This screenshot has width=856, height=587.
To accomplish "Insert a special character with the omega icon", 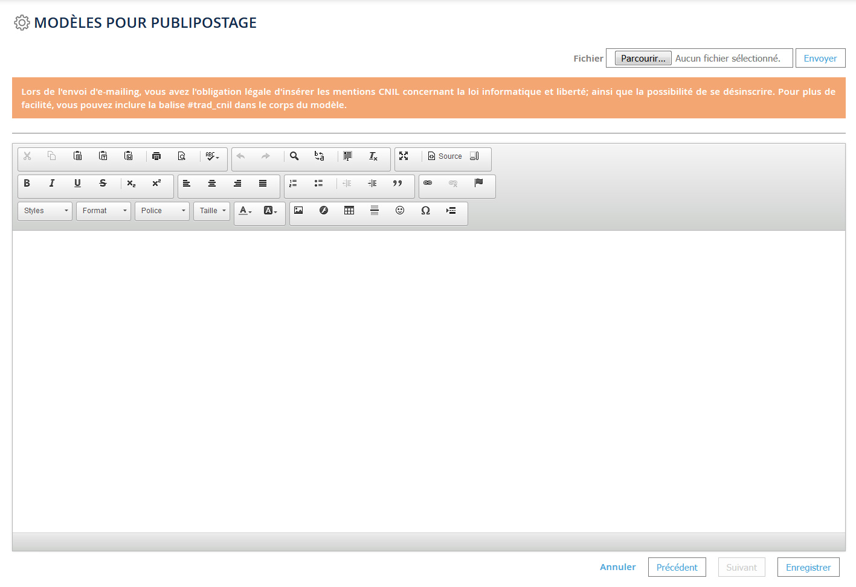I will tap(425, 211).
